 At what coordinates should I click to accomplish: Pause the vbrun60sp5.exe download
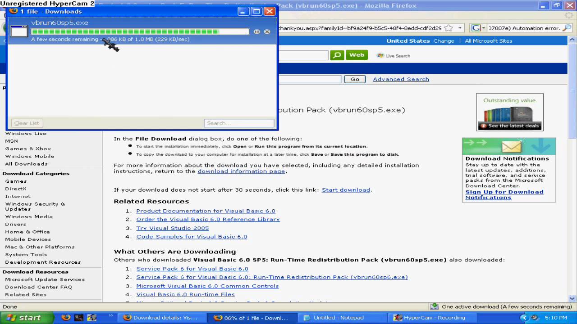coord(256,31)
